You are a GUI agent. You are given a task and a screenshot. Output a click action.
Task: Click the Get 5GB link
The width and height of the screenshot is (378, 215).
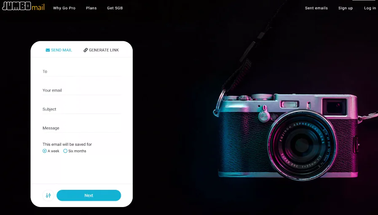(x=115, y=8)
